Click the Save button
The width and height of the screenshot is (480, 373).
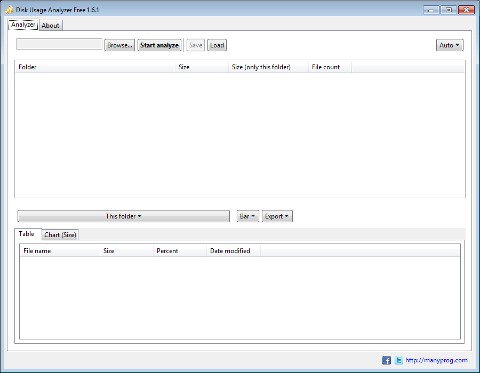[x=195, y=45]
